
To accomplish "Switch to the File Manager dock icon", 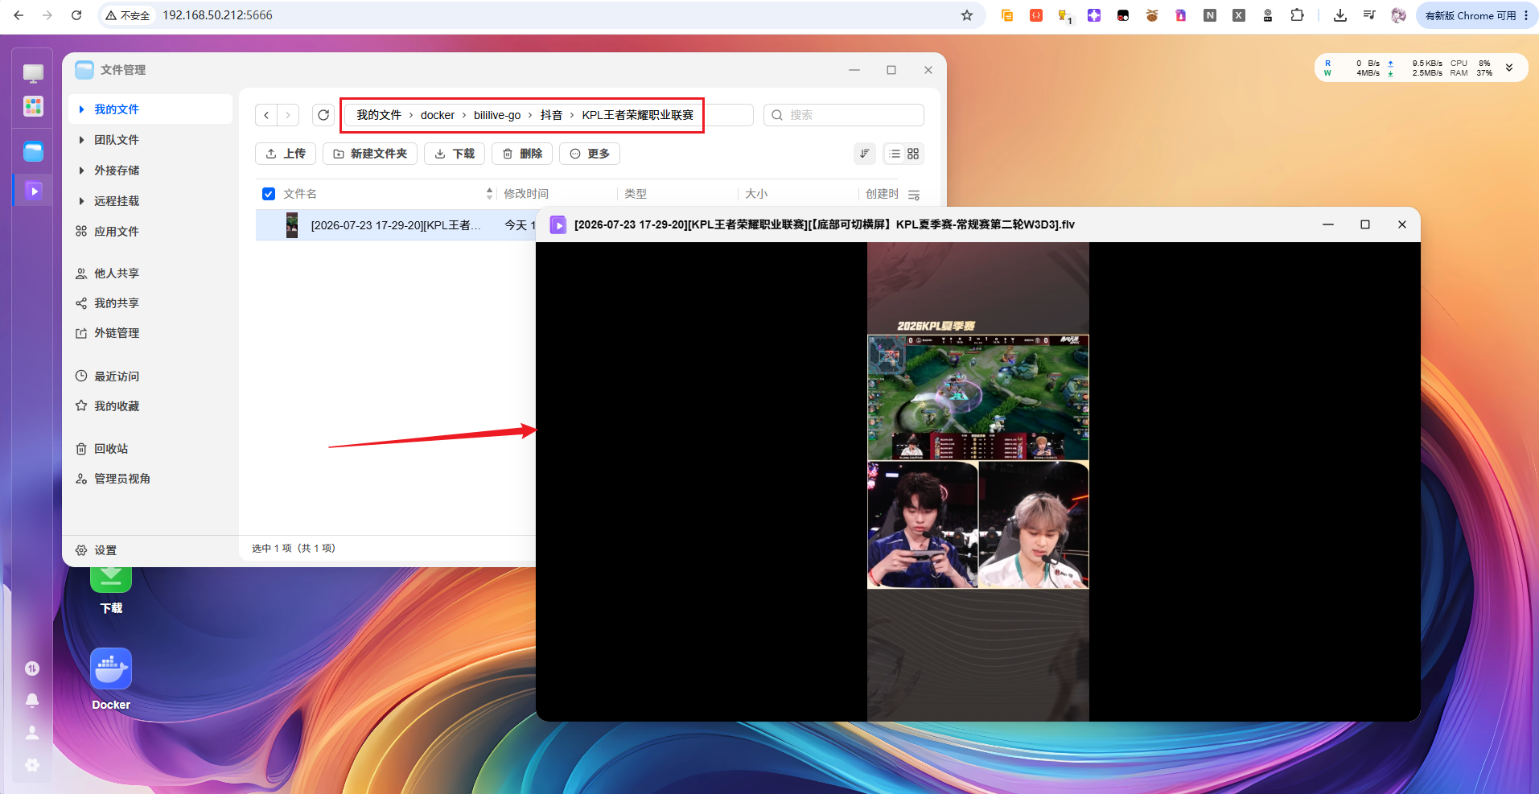I will (x=33, y=151).
